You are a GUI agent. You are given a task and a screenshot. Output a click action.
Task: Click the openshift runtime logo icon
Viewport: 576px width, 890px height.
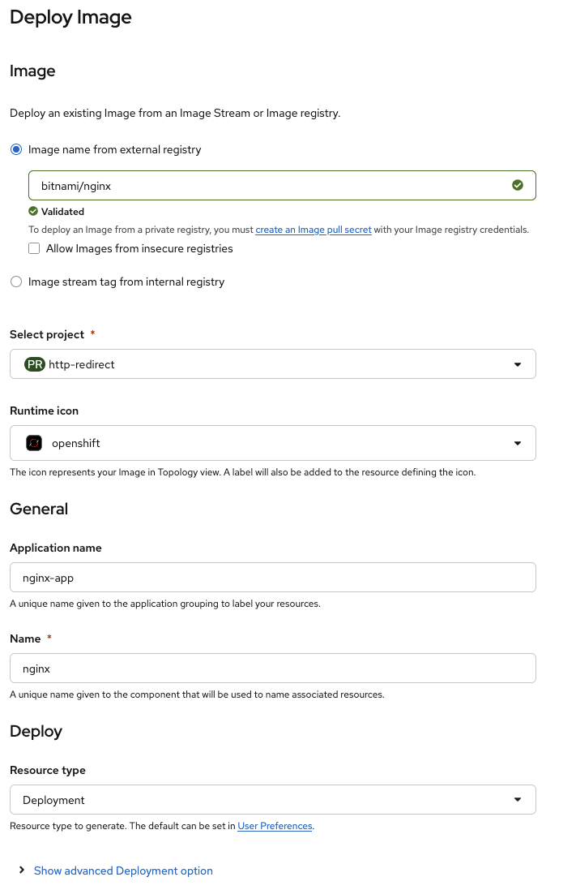click(33, 443)
